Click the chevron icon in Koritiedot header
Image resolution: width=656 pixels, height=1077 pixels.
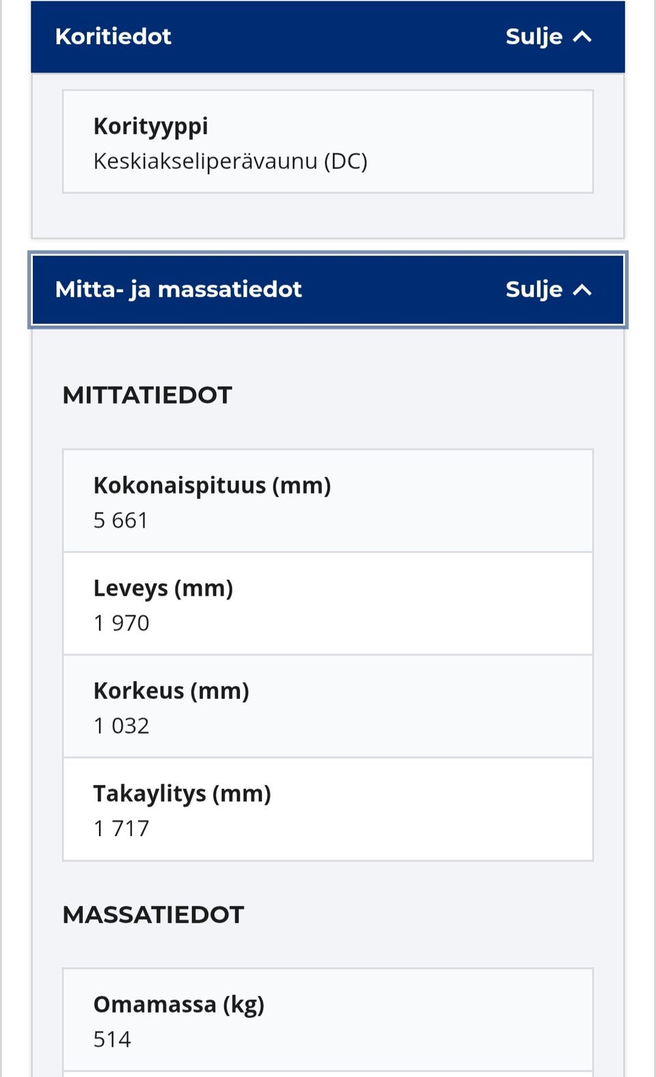point(582,37)
